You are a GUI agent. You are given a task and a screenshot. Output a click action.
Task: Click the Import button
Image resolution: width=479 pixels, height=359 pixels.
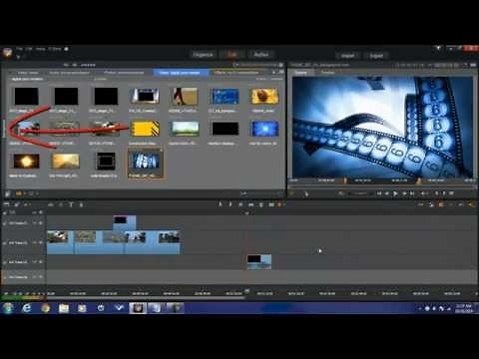tap(348, 56)
